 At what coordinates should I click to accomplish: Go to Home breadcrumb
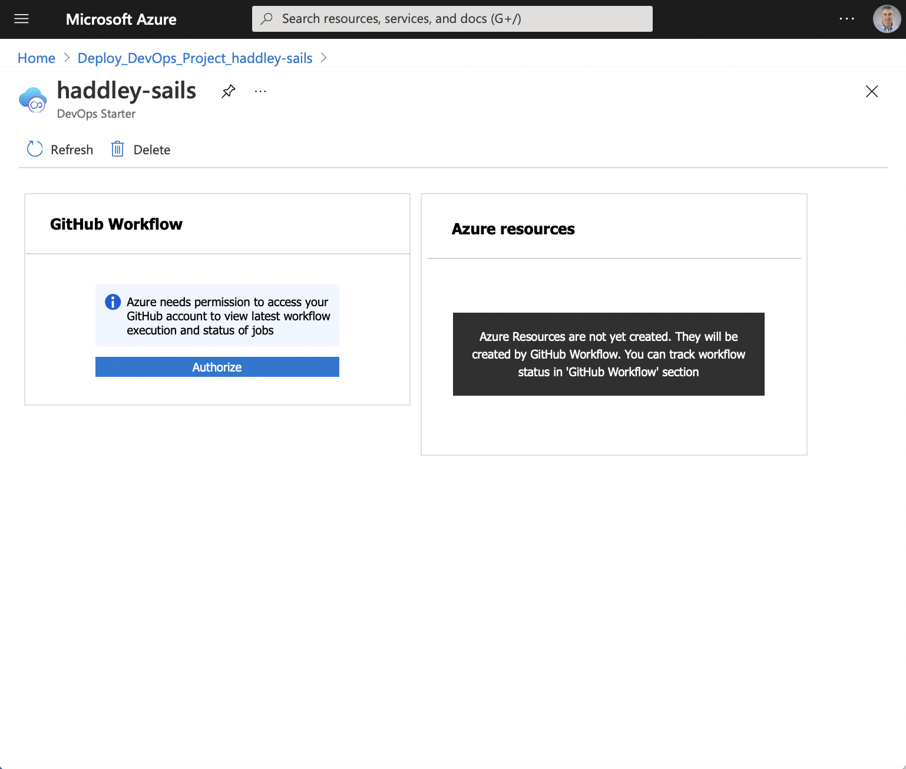click(37, 58)
